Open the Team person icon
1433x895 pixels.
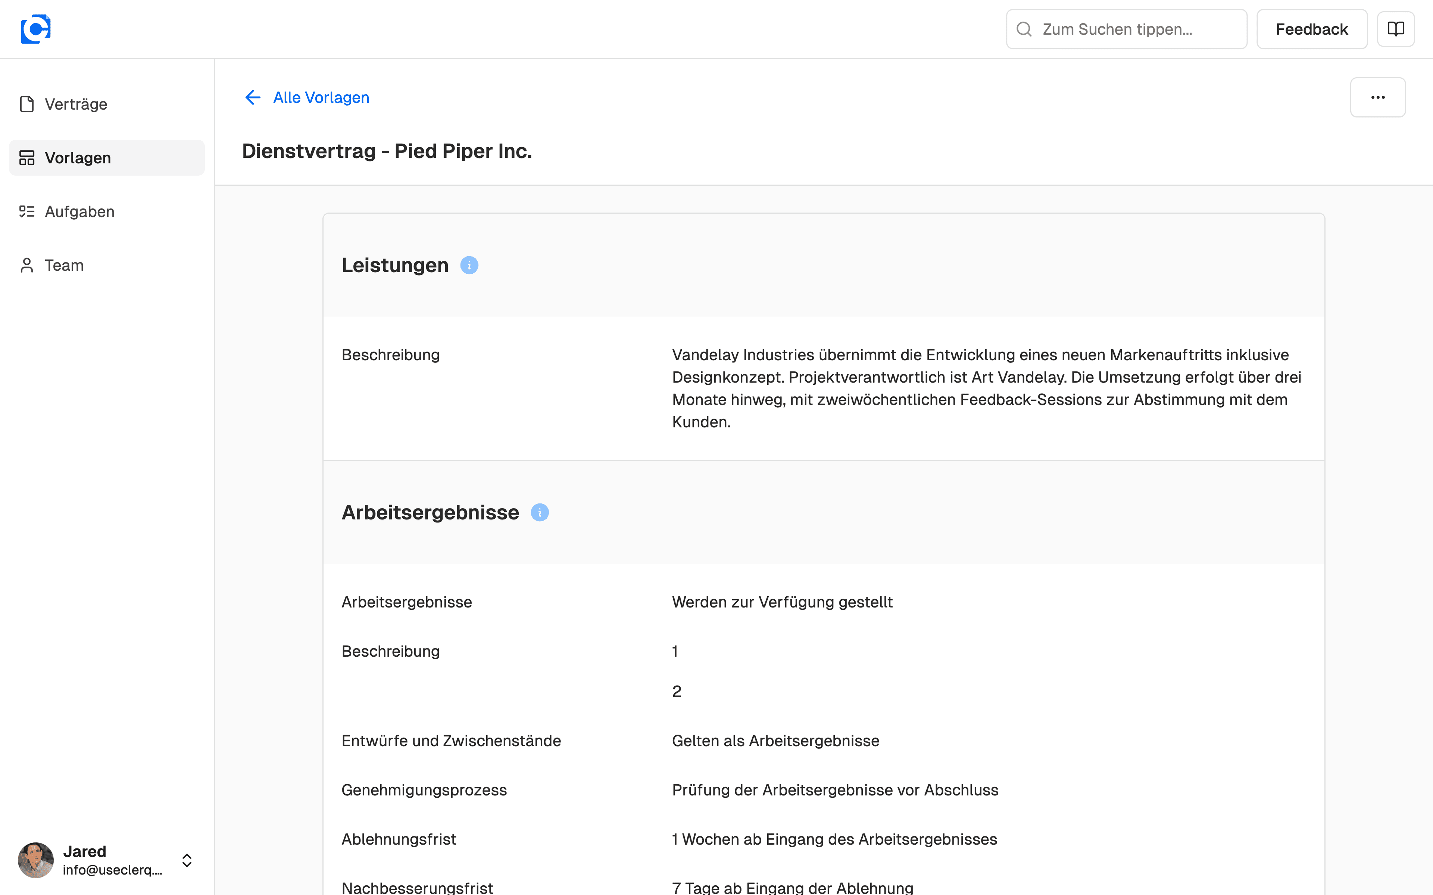pyautogui.click(x=26, y=265)
